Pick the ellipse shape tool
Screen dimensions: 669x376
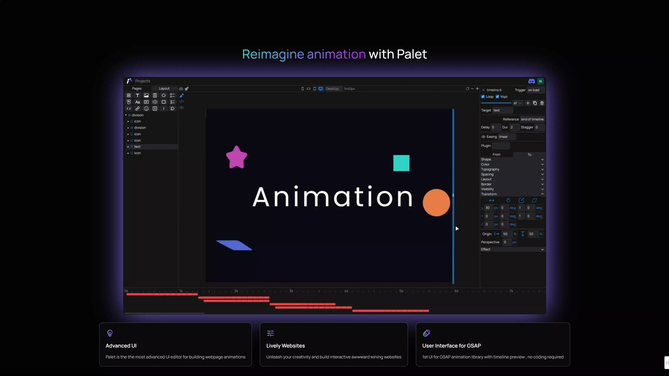pyautogui.click(x=164, y=96)
